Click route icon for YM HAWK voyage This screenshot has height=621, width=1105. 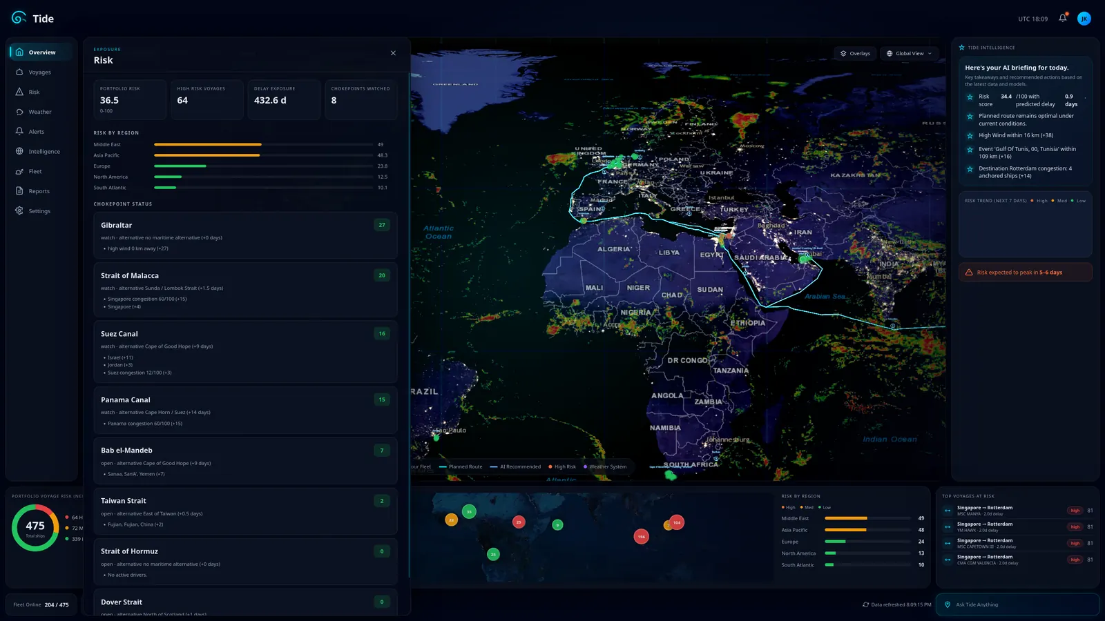948,527
